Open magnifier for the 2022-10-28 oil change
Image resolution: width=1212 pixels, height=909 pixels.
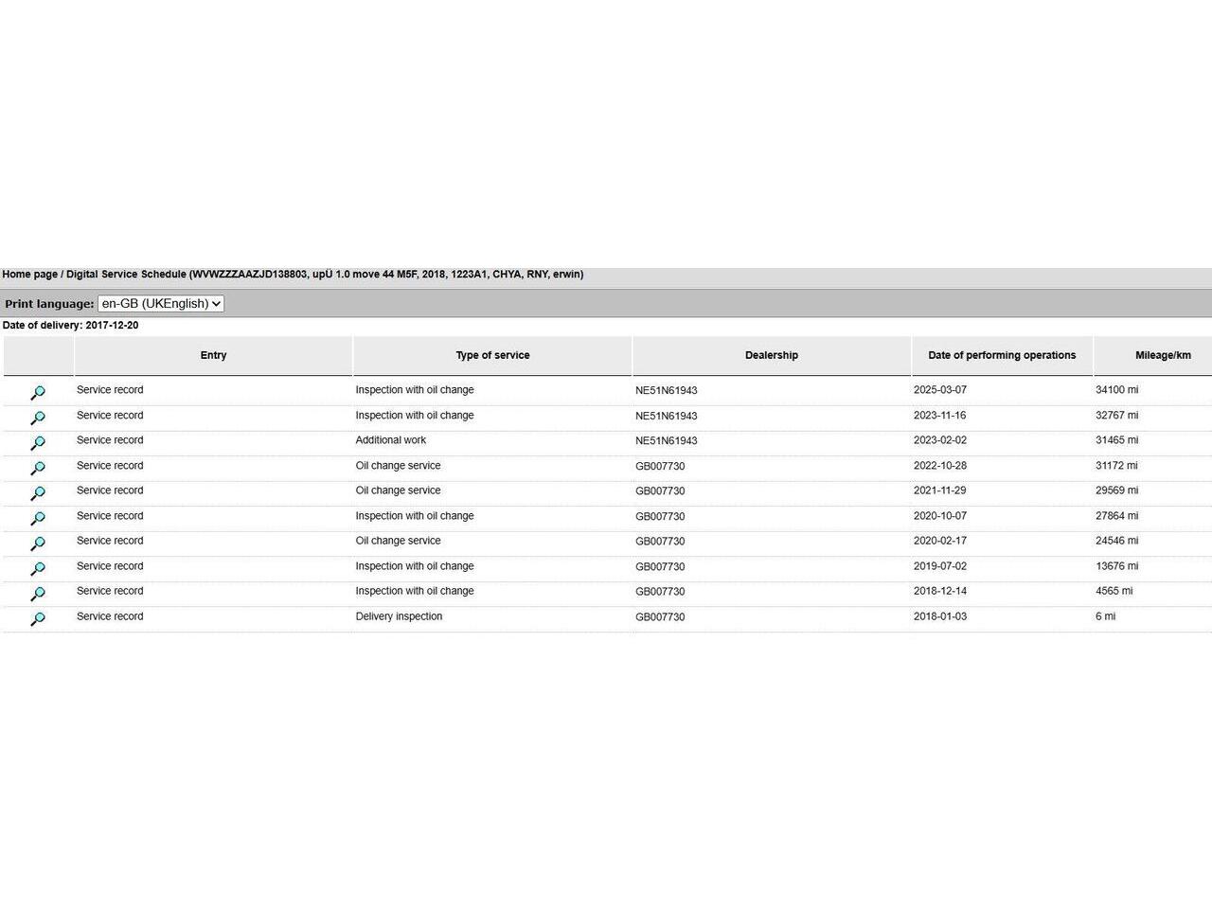(38, 468)
